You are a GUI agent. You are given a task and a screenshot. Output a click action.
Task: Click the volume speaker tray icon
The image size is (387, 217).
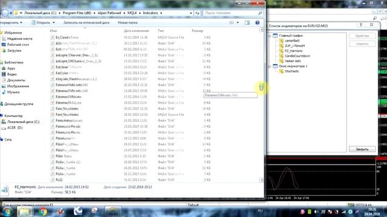[x=316, y=212]
